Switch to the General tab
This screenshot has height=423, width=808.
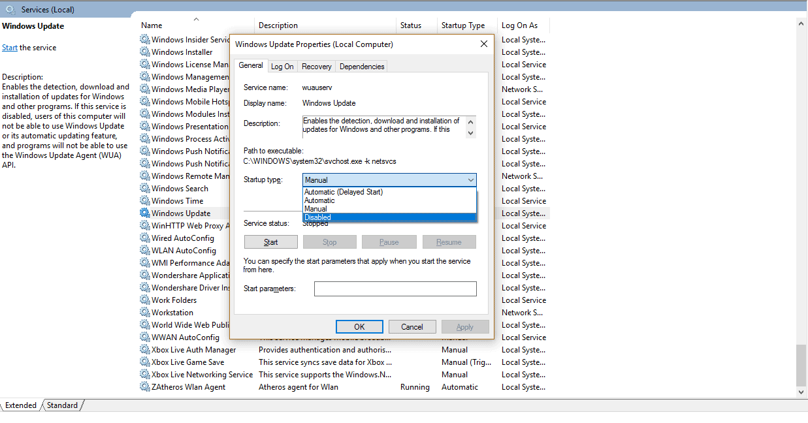click(x=251, y=65)
